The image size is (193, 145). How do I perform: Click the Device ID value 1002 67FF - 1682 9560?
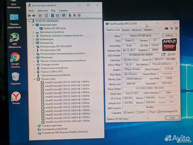164,59
